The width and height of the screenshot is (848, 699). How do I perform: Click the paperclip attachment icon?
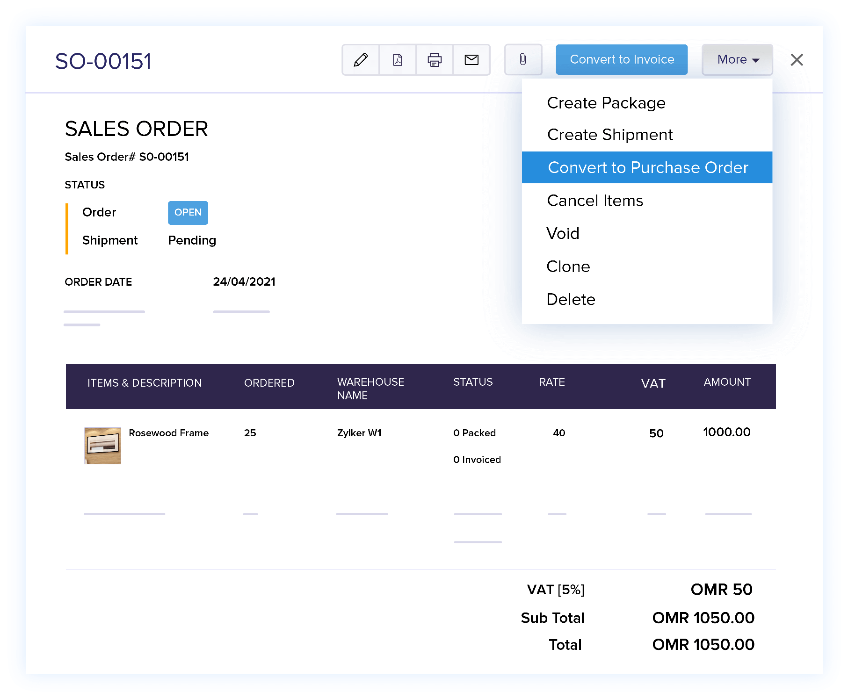[523, 60]
